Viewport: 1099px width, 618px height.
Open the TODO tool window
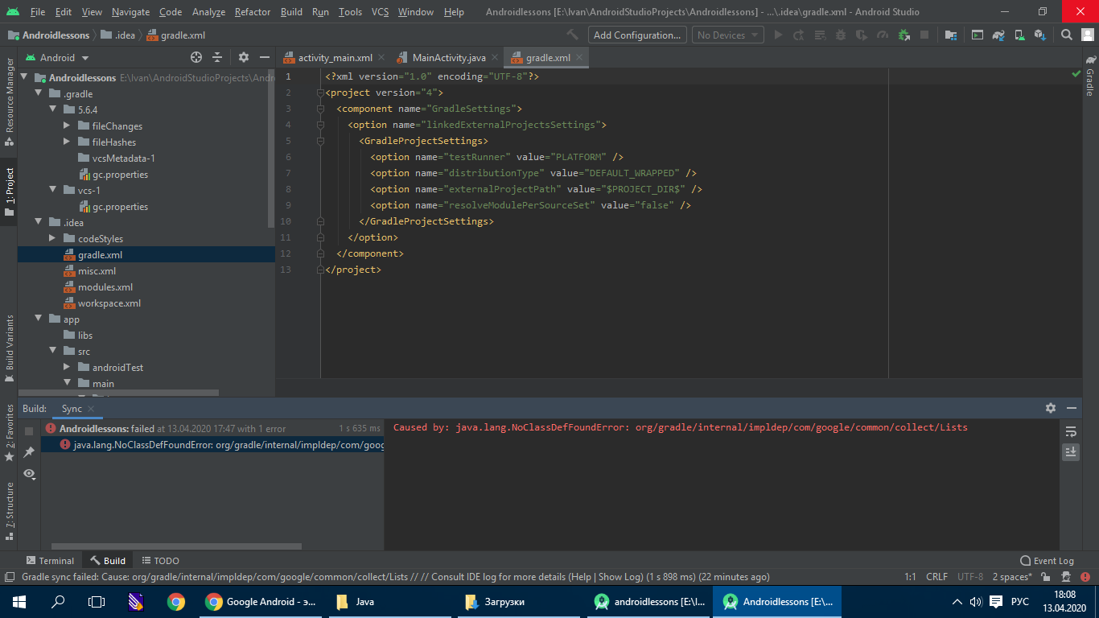click(161, 561)
